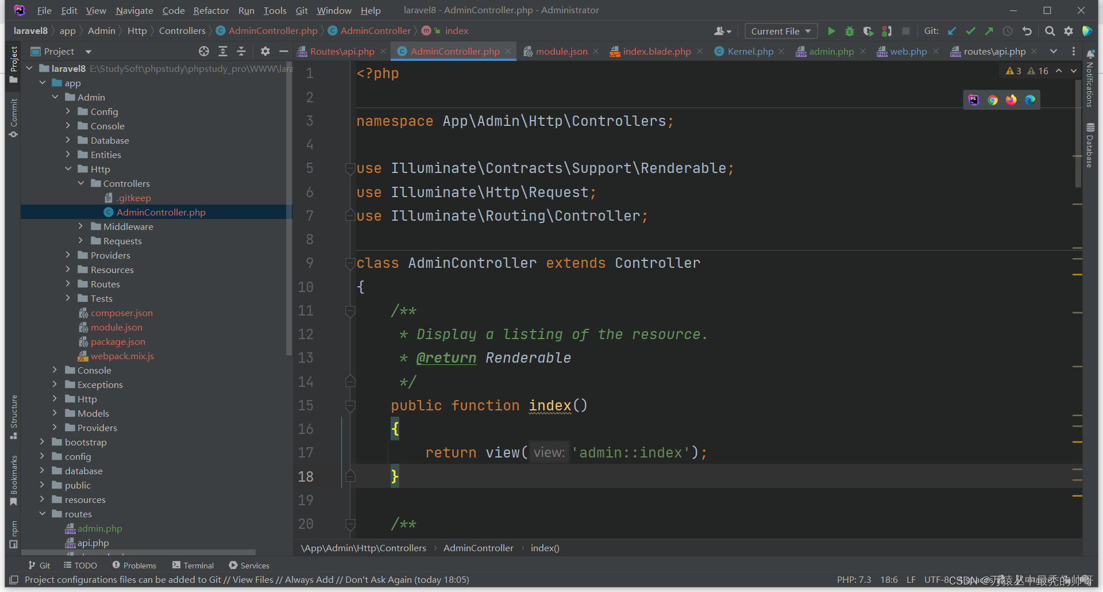Select opened file target icon in Project panel
The image size is (1103, 592).
(204, 51)
